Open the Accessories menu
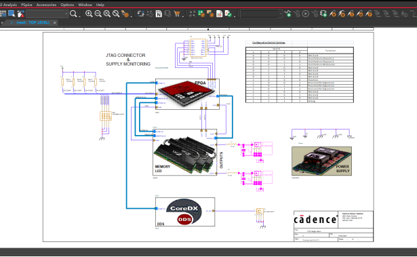 click(x=46, y=5)
